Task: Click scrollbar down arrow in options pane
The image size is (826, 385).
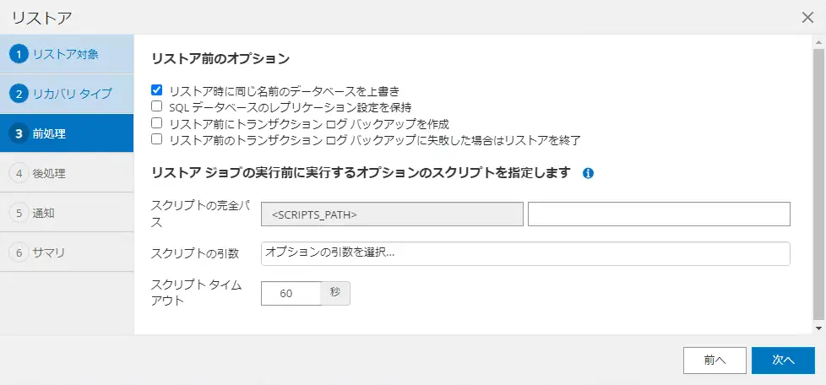Action: click(818, 328)
